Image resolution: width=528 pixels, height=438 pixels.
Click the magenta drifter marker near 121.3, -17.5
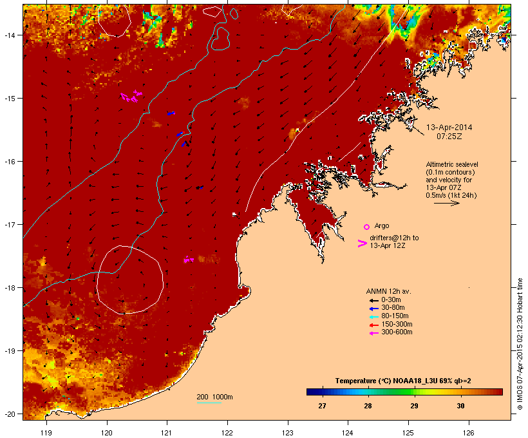(189, 260)
